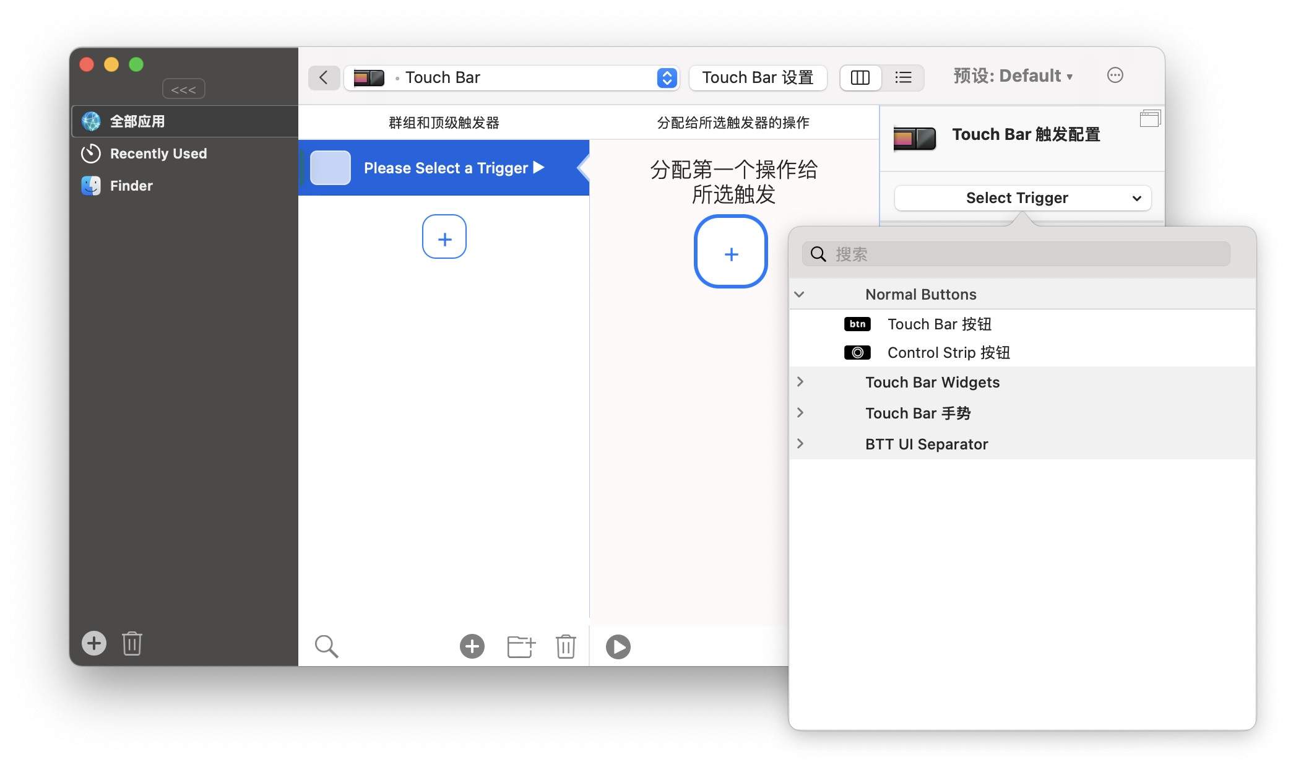Open trigger search via the magnifier icon
This screenshot has height=780, width=1301.
coord(326,646)
